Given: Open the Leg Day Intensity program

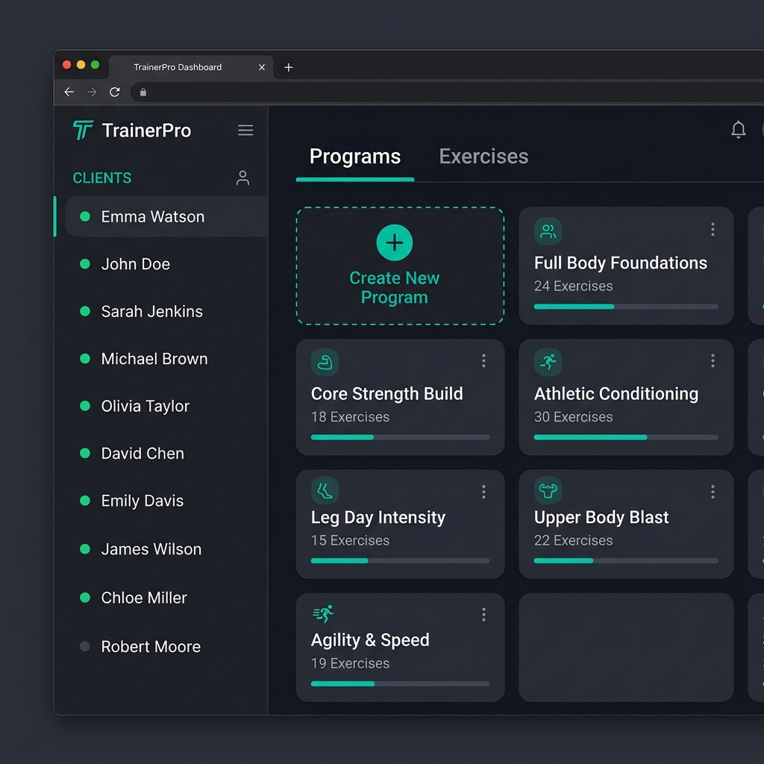Looking at the screenshot, I should [400, 524].
